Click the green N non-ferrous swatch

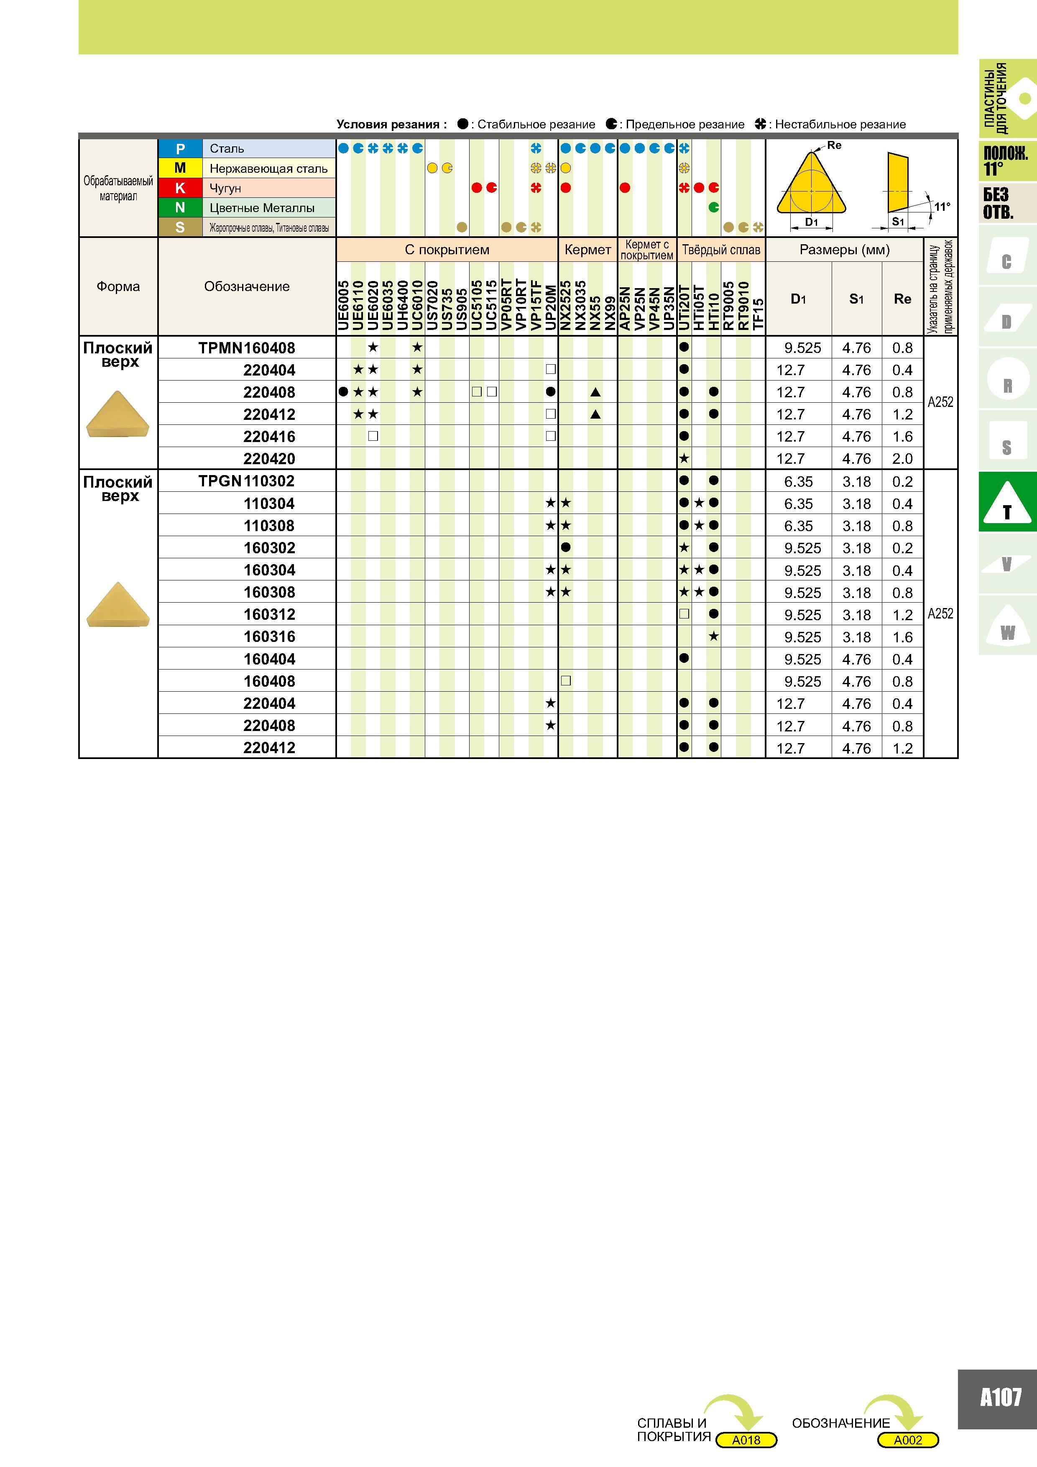pyautogui.click(x=180, y=208)
